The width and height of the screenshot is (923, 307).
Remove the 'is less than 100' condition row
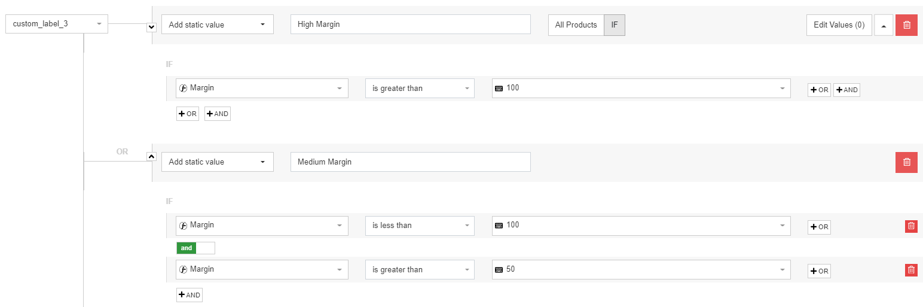tap(911, 226)
